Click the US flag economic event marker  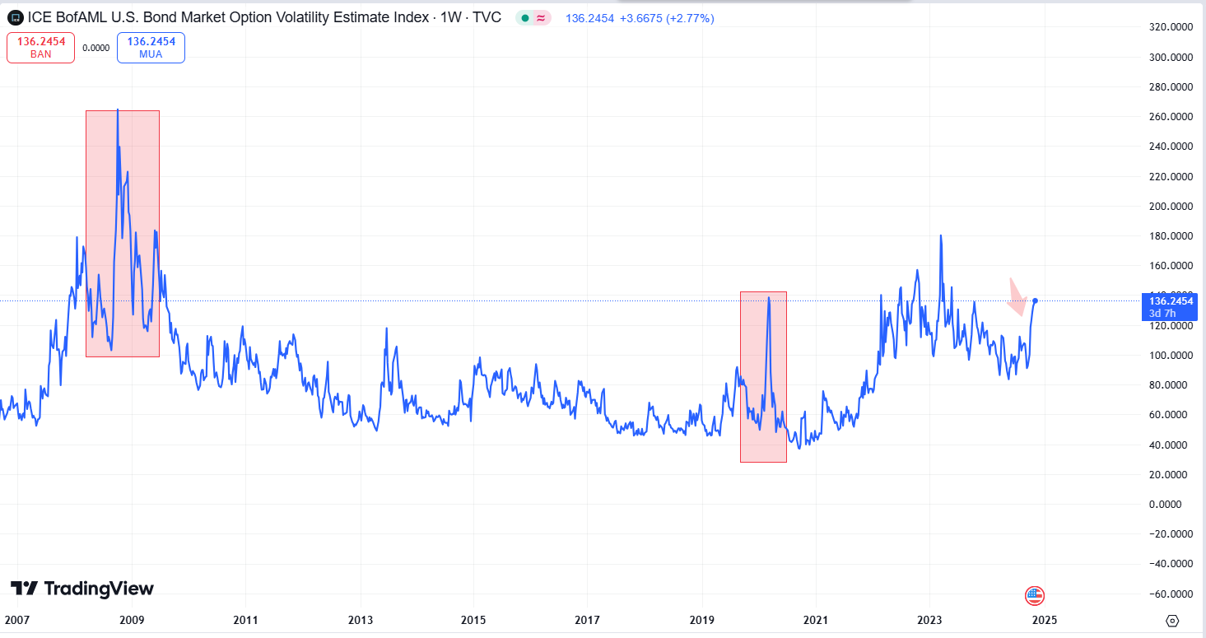tap(1035, 595)
